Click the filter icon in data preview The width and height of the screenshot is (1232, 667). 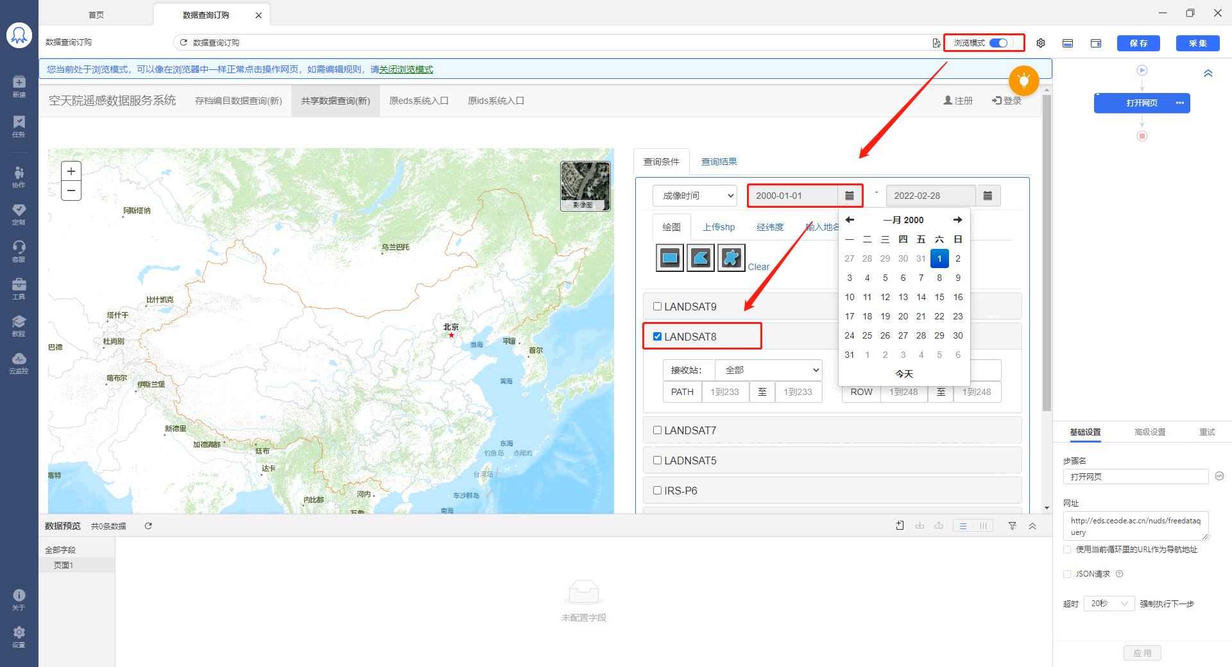pyautogui.click(x=1012, y=526)
